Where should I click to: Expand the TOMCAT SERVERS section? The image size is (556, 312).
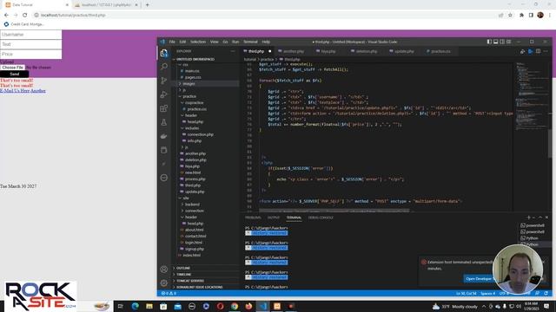point(190,281)
